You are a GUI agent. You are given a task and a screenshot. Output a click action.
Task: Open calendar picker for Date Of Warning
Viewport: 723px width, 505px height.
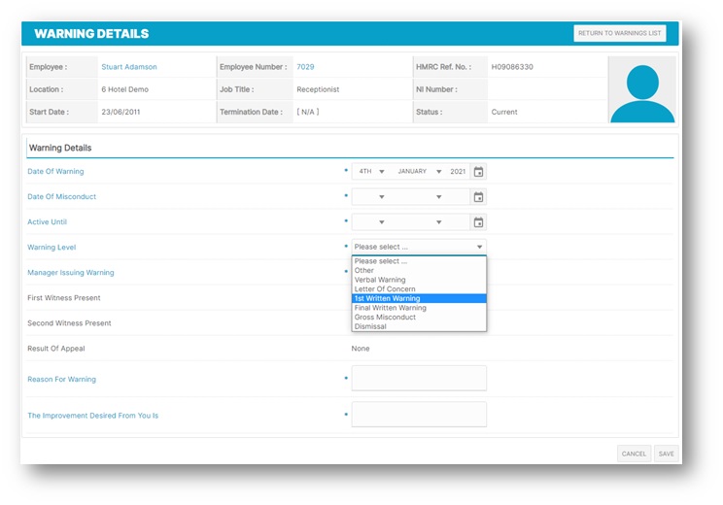(x=478, y=172)
